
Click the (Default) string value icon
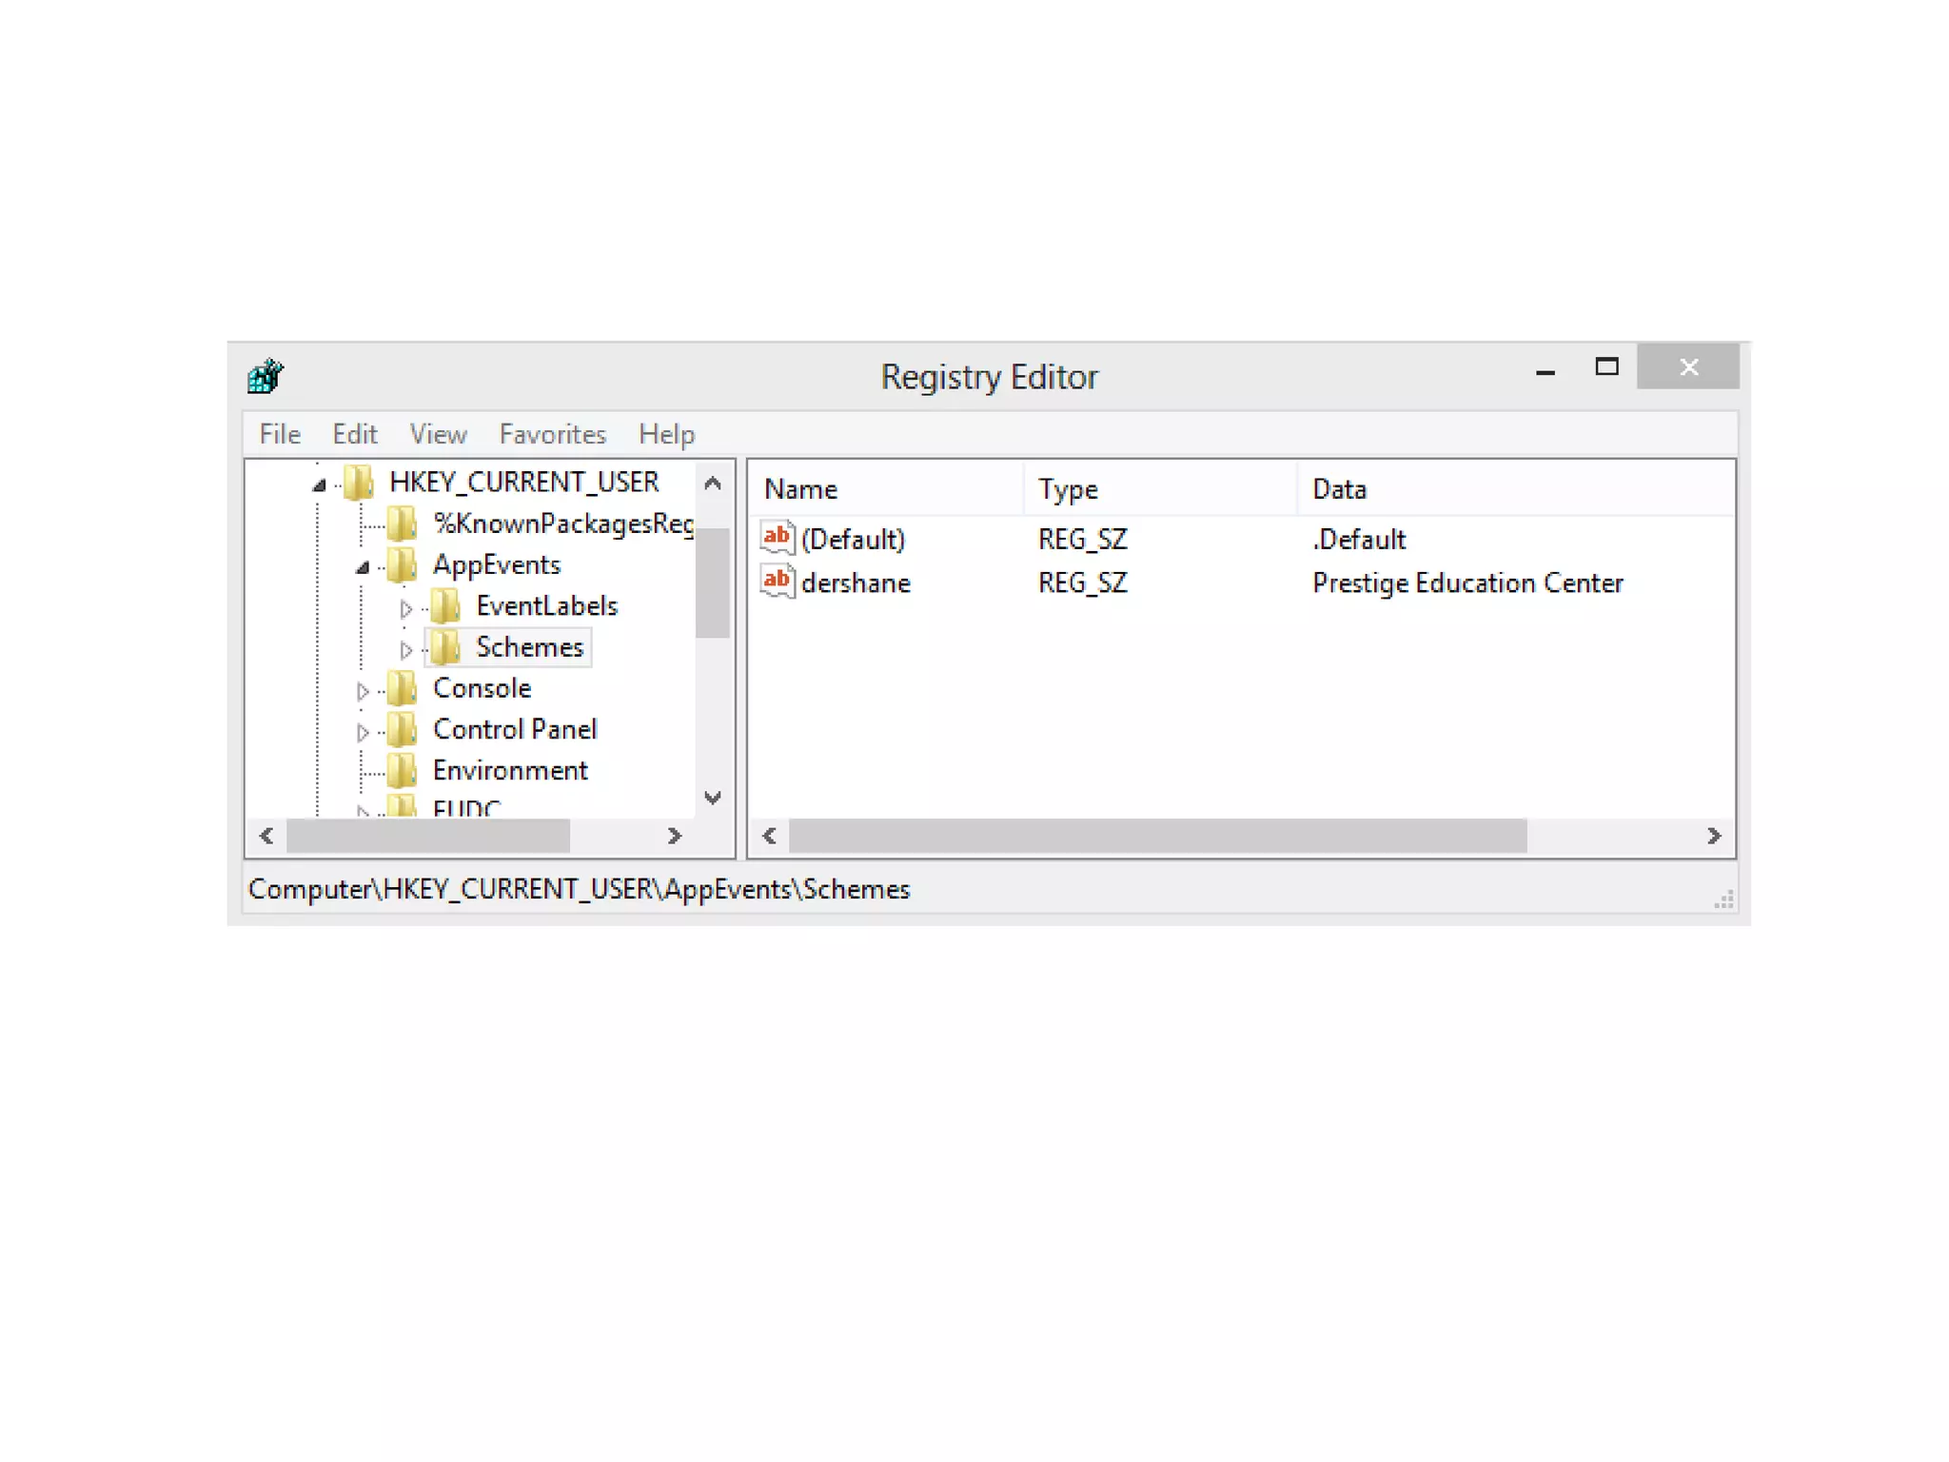[x=778, y=538]
